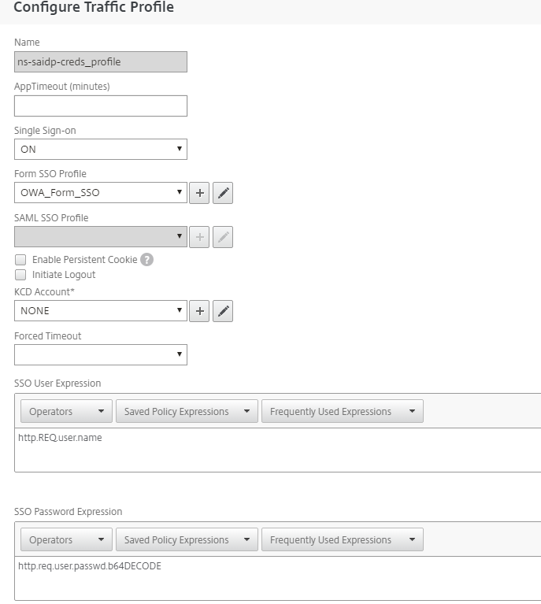Enable the Persistent Cookie checkbox

[x=20, y=260]
